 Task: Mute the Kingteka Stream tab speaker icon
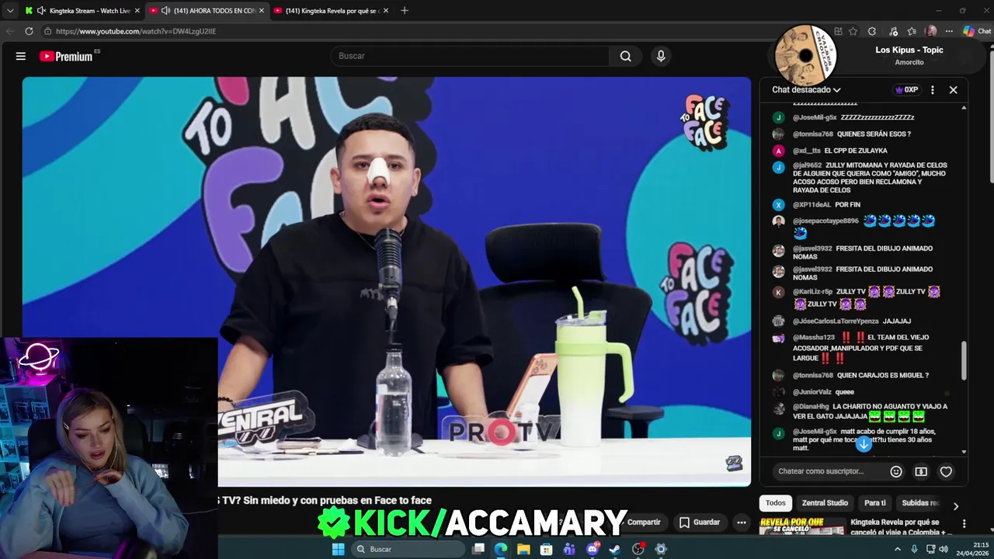tap(41, 11)
